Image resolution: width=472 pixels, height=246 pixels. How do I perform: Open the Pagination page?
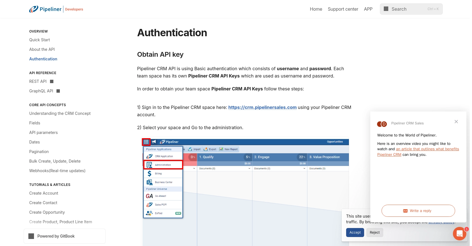tap(39, 152)
